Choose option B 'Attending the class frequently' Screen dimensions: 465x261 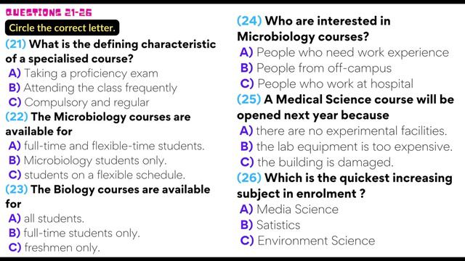pyautogui.click(x=93, y=88)
